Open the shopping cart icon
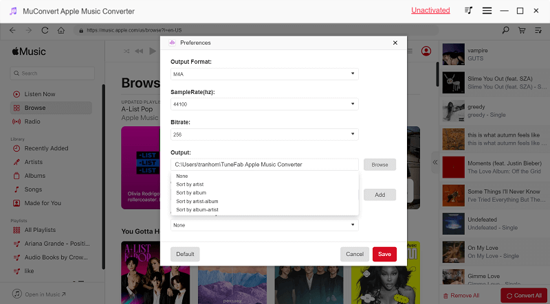Viewport: 550px width, 304px height. click(x=522, y=30)
